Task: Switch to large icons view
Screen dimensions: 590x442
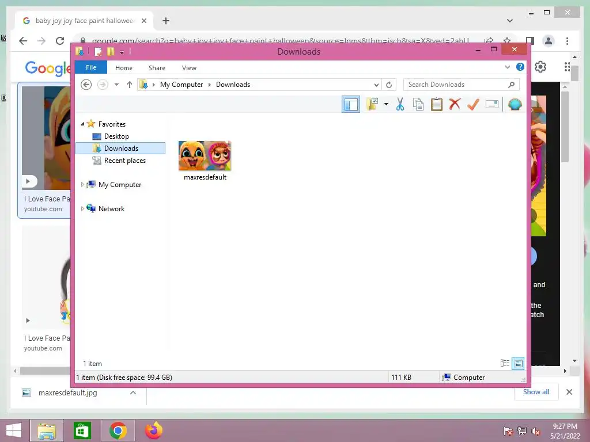Action: click(x=518, y=363)
